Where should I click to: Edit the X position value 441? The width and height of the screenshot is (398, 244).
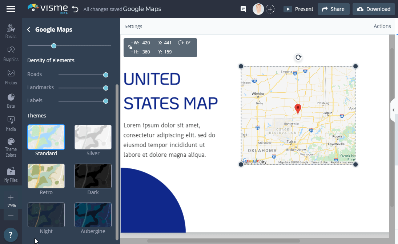(x=168, y=43)
